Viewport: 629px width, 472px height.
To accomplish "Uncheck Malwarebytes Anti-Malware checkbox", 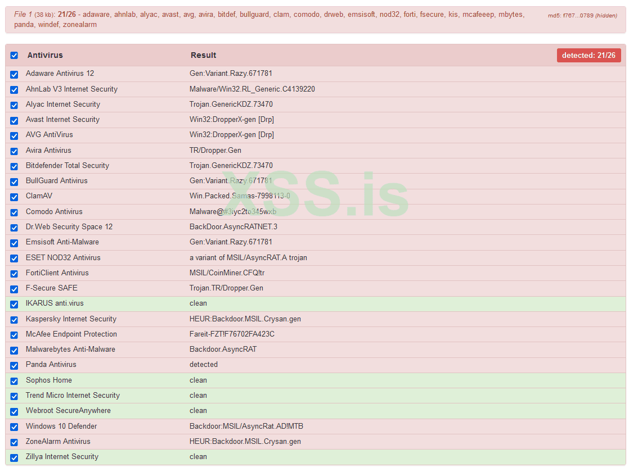I will click(x=14, y=350).
